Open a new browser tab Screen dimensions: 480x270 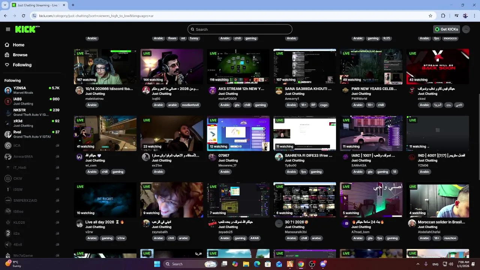pos(73,5)
